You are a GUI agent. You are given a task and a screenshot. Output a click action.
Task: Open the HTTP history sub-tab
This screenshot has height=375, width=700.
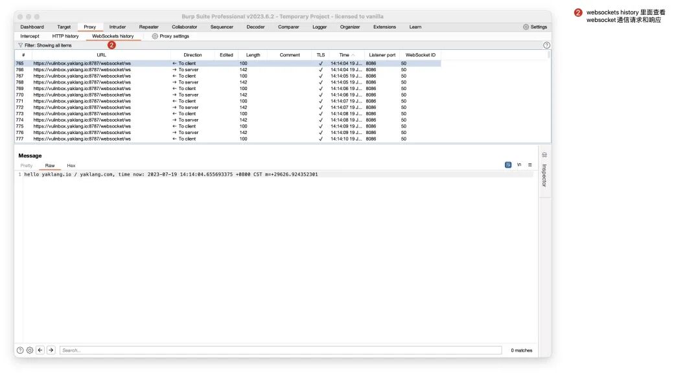tap(65, 36)
